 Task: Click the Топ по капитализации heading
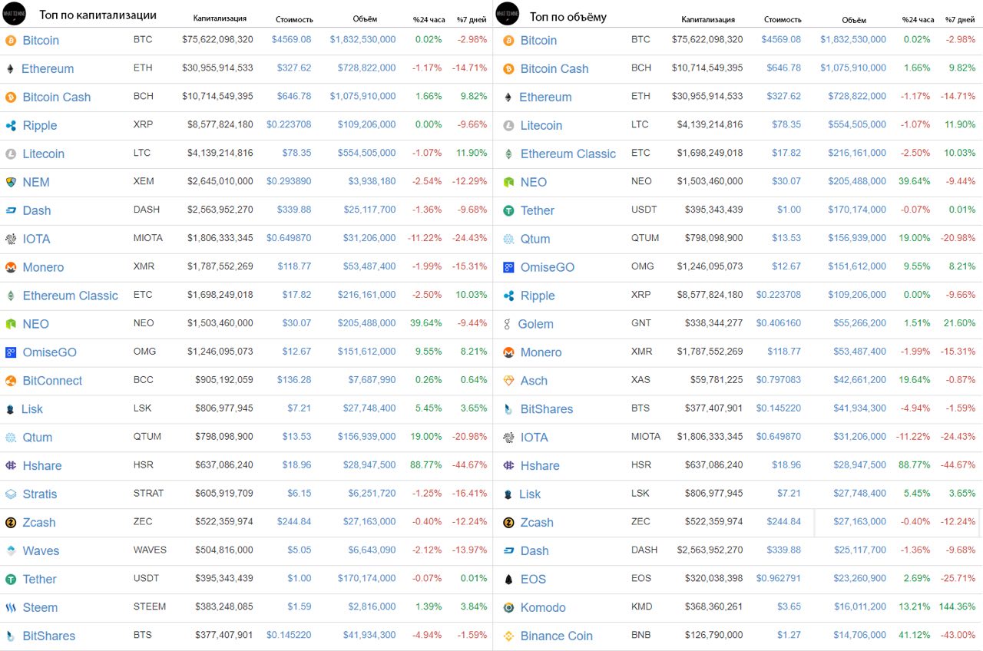tap(98, 15)
